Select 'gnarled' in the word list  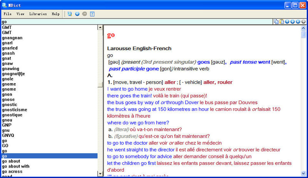10,48
